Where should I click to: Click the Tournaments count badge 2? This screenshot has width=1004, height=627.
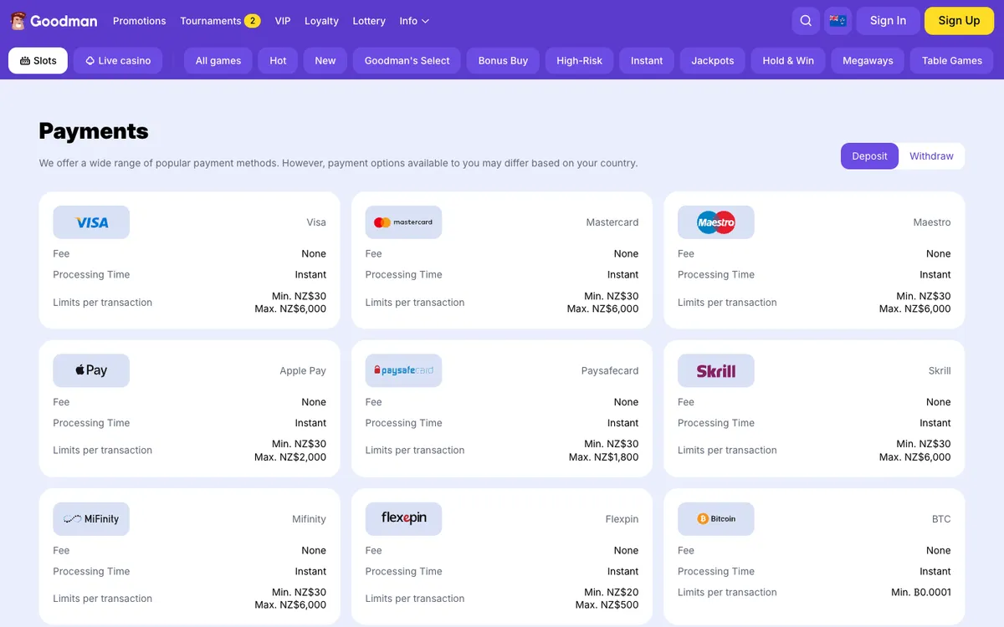coord(252,21)
